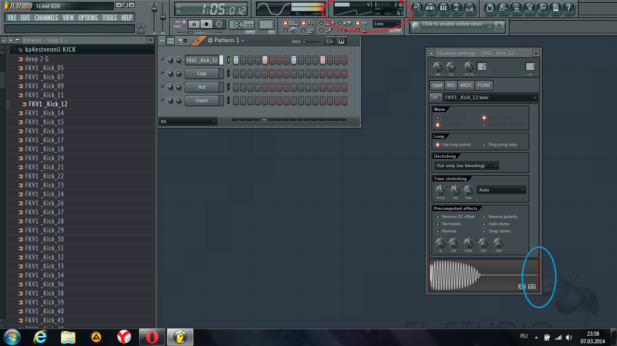Viewport: 617px width, 346px height.
Task: Open the snap Line dropdown
Action: [x=387, y=24]
